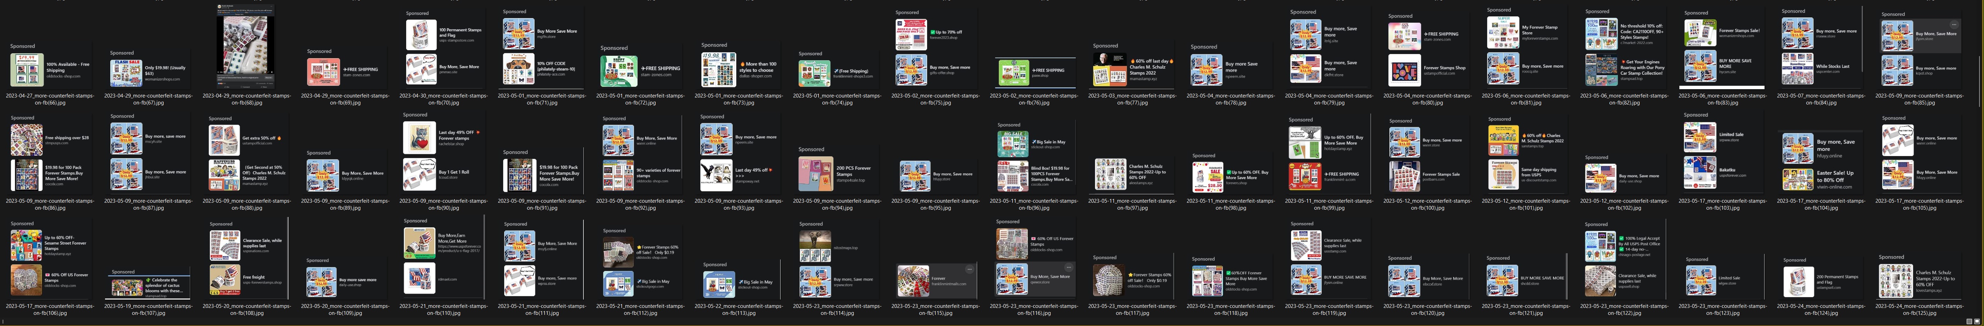
Task: Click file name ending in fb(87).jpg
Action: pyautogui.click(x=148, y=204)
